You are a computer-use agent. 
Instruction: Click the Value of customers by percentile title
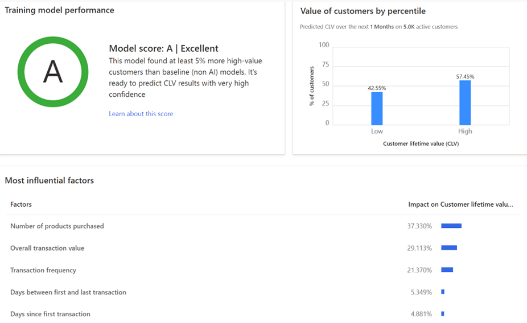363,11
